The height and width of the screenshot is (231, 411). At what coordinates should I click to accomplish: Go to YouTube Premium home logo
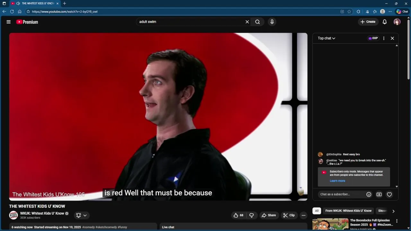click(27, 22)
